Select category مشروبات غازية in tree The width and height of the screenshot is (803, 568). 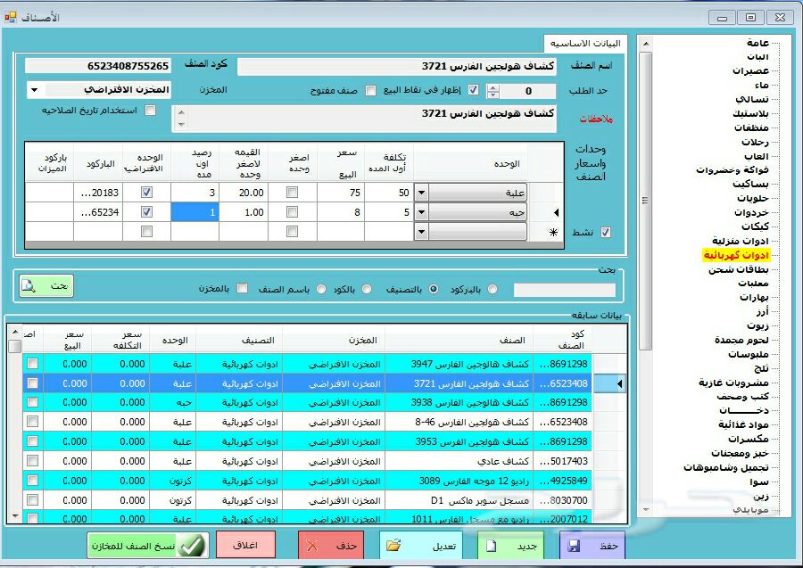(734, 383)
